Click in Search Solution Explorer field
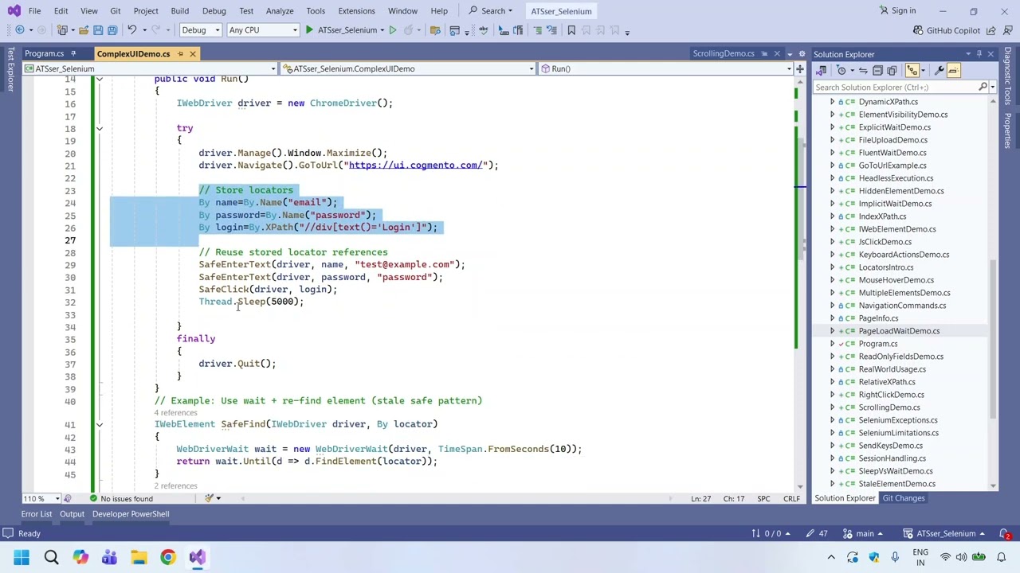Screen dimensions: 1020x573 coord(896,88)
